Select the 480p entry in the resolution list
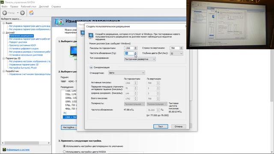274x154 pixels. (71, 109)
